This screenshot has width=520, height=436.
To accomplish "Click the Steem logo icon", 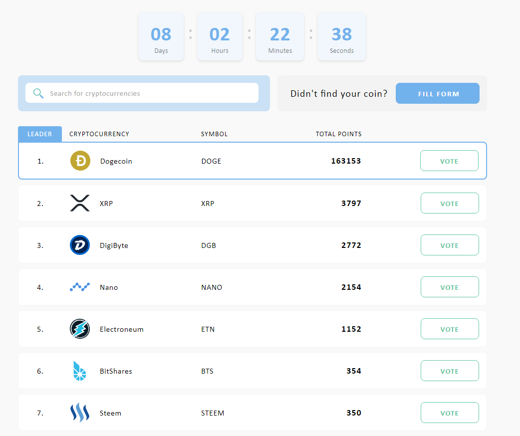I will coord(80,413).
